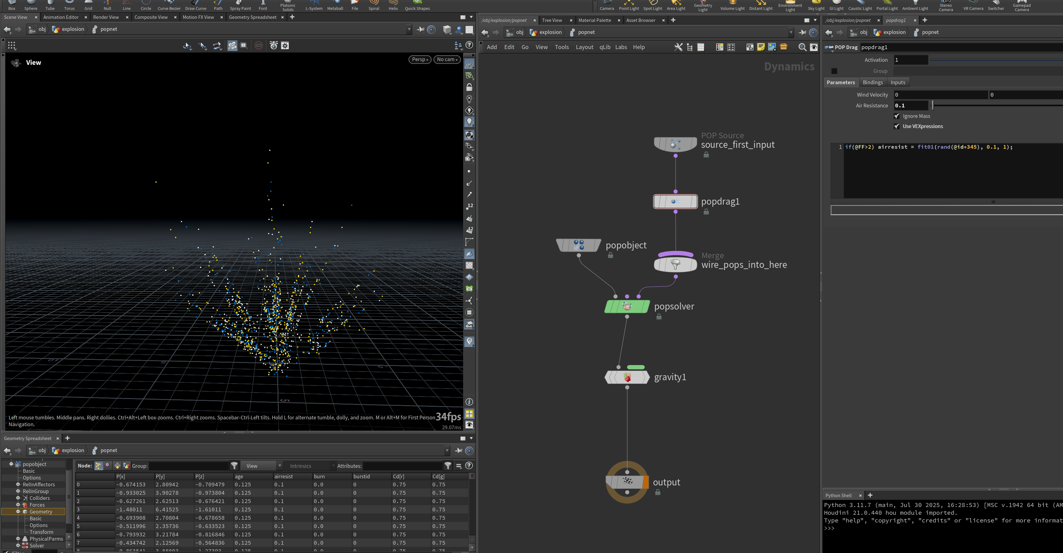
Task: Click the Point Light shelf tool
Action: click(x=629, y=5)
